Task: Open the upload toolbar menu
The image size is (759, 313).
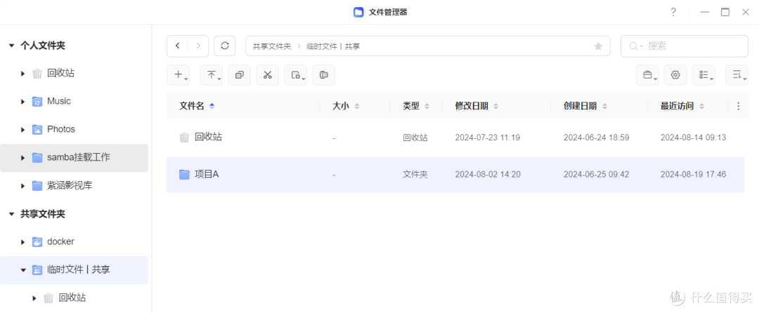Action: (212, 75)
